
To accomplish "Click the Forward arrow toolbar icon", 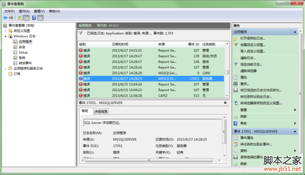I will 11,18.
